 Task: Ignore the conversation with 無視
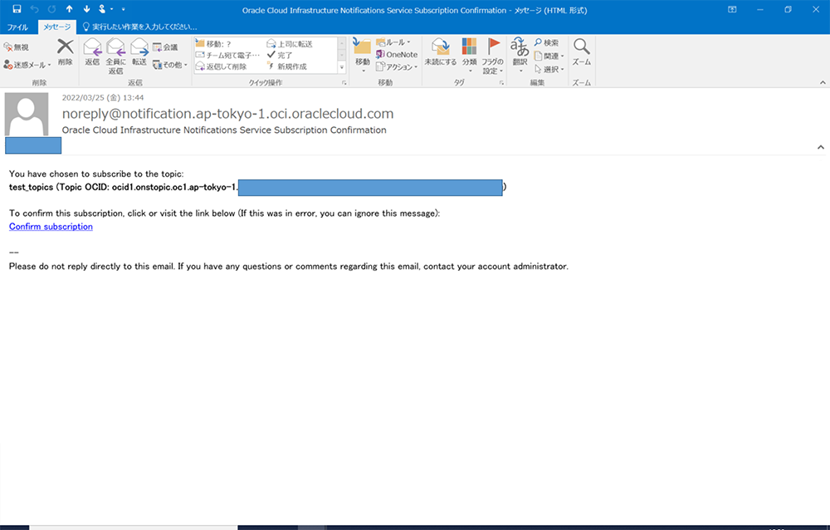pyautogui.click(x=17, y=47)
